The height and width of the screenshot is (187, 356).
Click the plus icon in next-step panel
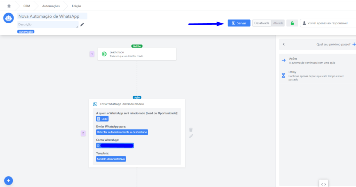click(354, 44)
